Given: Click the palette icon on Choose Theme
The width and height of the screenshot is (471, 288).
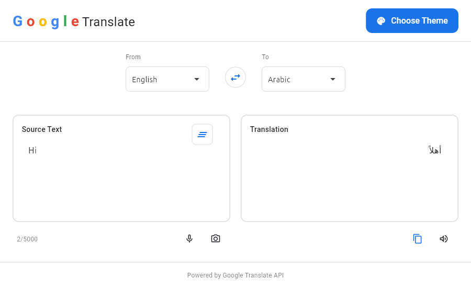Looking at the screenshot, I should click(x=381, y=21).
